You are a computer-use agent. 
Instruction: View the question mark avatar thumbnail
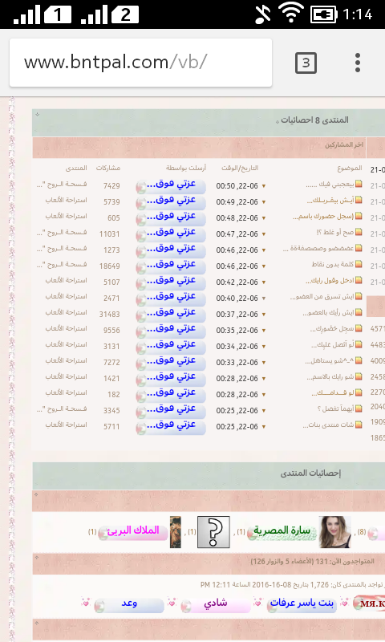(x=213, y=532)
